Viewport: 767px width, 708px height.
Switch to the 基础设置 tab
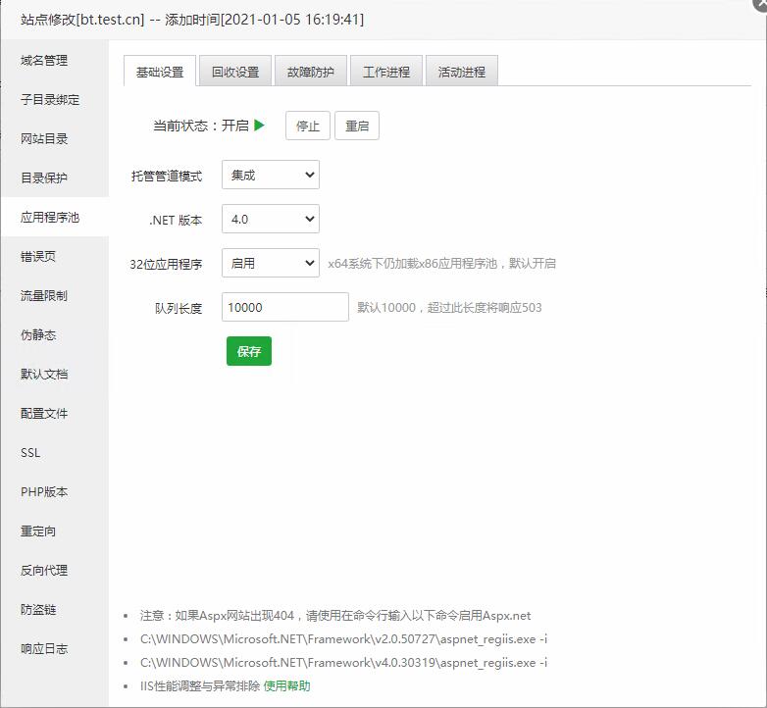click(x=160, y=72)
